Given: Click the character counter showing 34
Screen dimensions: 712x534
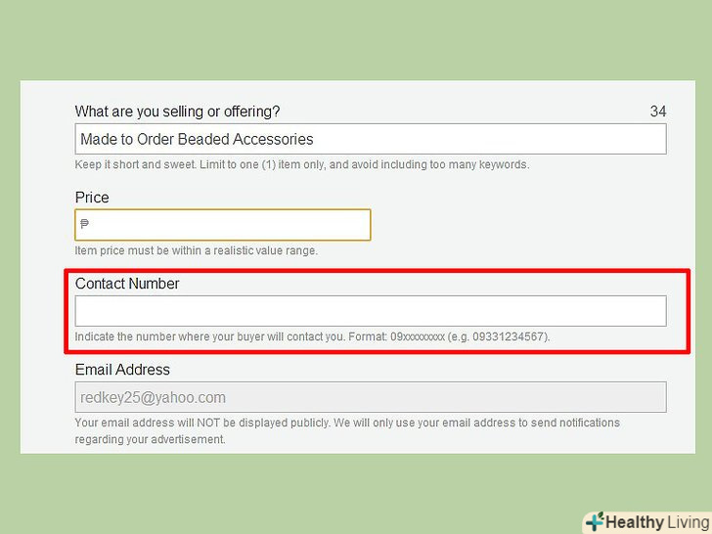Looking at the screenshot, I should [658, 111].
